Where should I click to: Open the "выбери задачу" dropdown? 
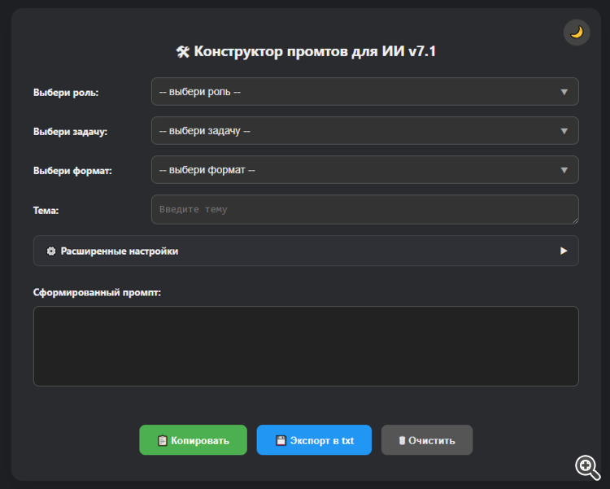(364, 131)
